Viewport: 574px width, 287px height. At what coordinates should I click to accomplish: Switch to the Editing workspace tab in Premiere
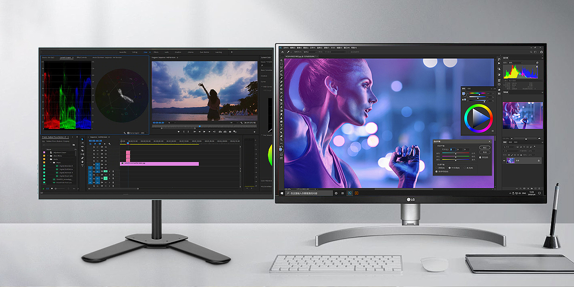point(135,52)
